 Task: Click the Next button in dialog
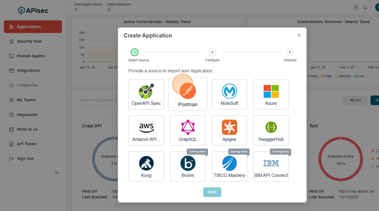(212, 192)
